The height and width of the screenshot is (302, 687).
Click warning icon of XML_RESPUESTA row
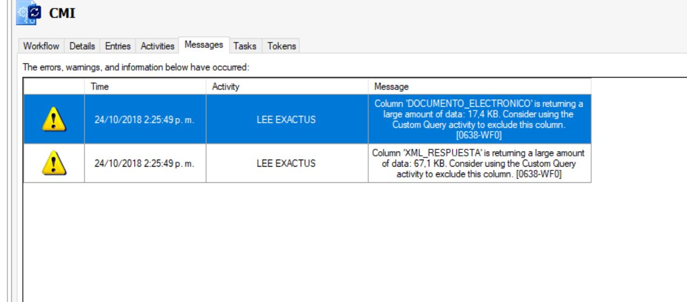(54, 163)
